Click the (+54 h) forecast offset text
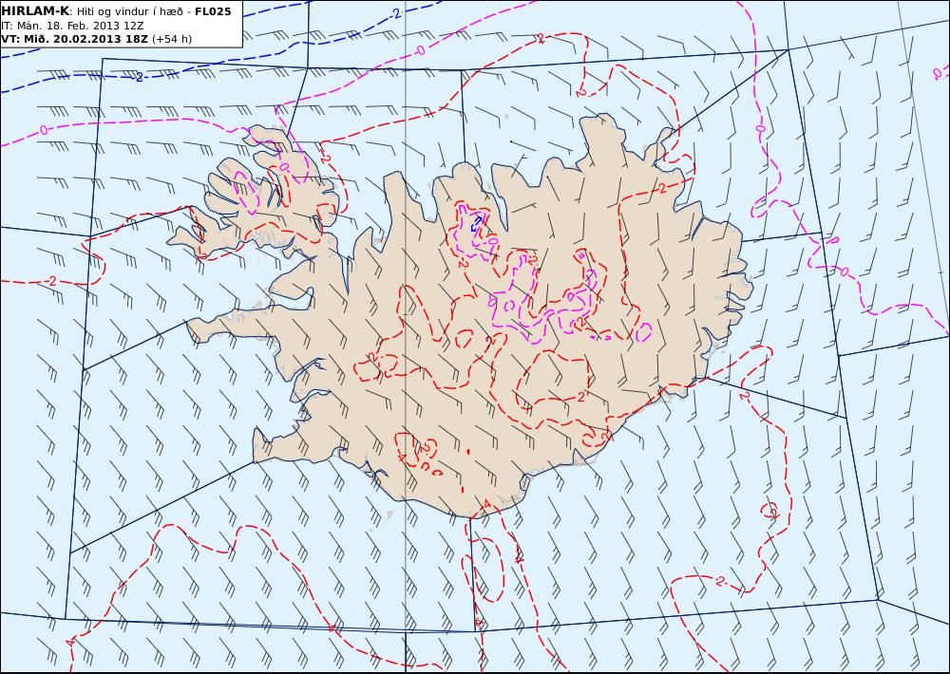The image size is (950, 674). tap(171, 39)
